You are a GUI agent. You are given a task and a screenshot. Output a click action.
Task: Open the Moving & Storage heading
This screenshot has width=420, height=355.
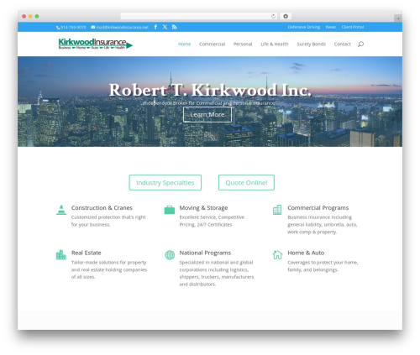[x=203, y=208]
